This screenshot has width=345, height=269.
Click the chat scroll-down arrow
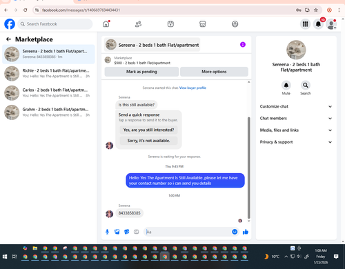coord(248,221)
